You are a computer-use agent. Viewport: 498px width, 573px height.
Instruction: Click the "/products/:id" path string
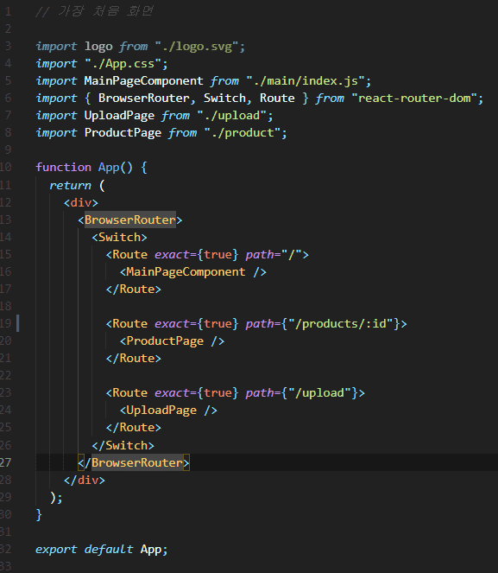tap(340, 323)
